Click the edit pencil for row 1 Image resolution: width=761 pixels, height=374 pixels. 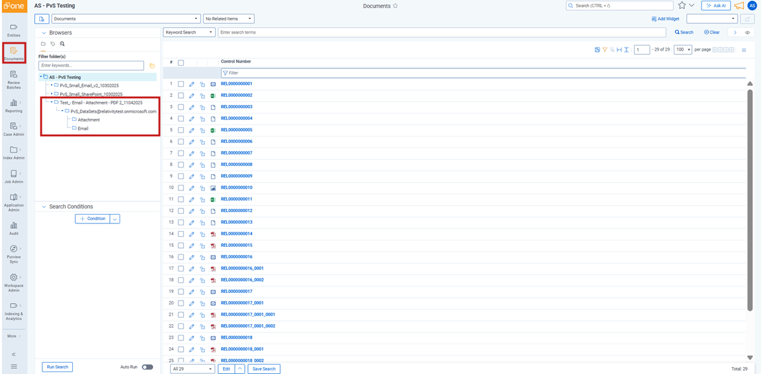[192, 84]
